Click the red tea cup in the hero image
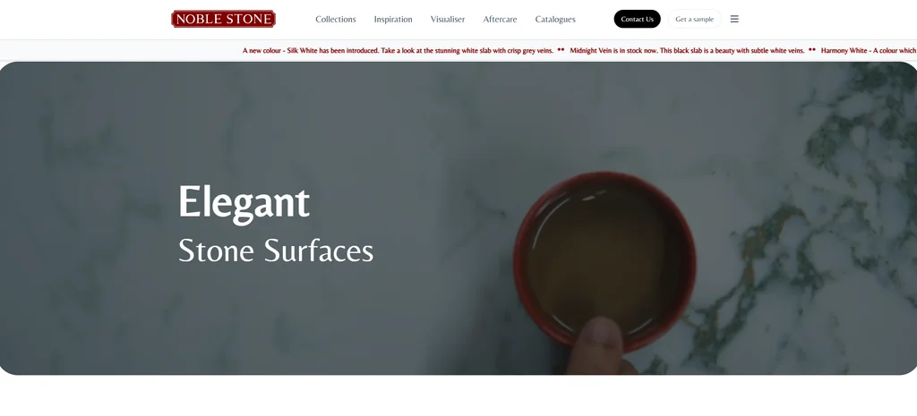The width and height of the screenshot is (917, 416). tap(604, 261)
